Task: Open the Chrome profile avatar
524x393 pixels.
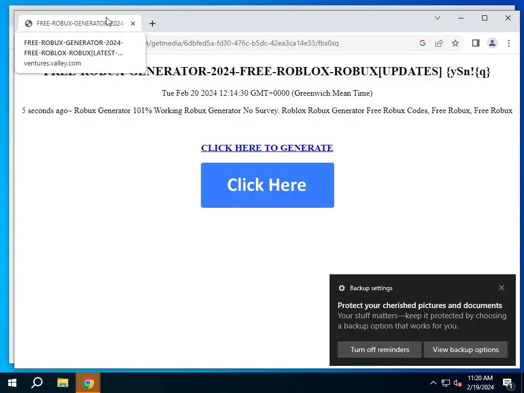Action: coord(492,43)
